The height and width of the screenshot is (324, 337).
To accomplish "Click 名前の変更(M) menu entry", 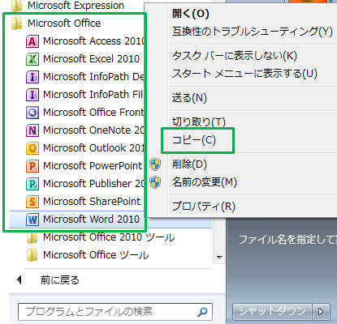I will click(x=205, y=182).
